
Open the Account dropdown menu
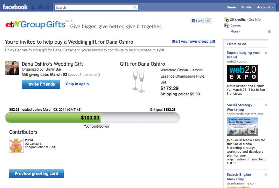click(x=265, y=7)
